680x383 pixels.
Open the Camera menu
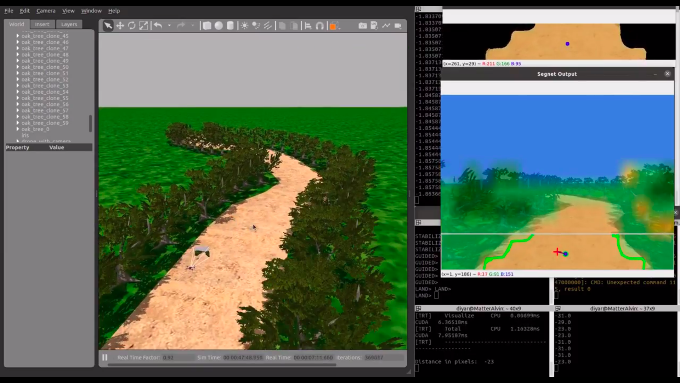point(46,11)
